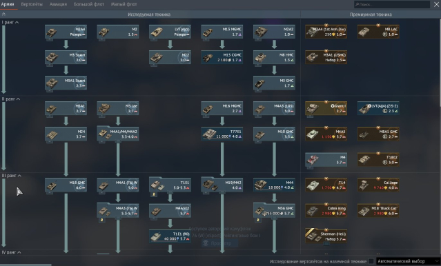Choose the M18 GMC tank destroyer
Screen dimensions: 441x266
[x=66, y=185]
